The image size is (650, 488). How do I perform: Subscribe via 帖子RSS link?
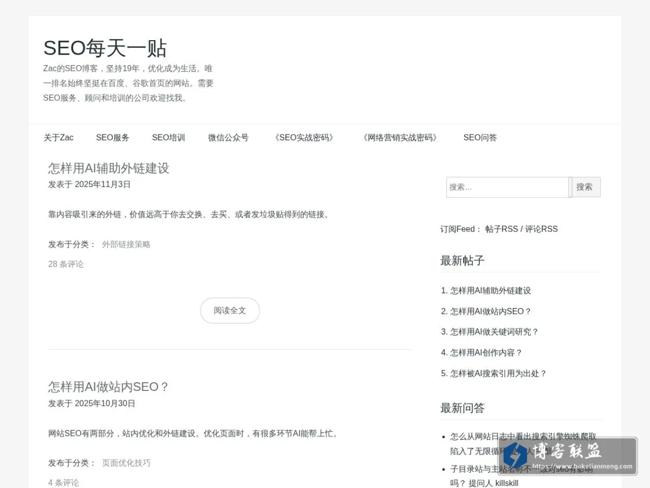[x=502, y=229]
